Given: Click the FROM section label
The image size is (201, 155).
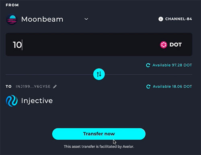Looking at the screenshot, I should (x=12, y=5).
